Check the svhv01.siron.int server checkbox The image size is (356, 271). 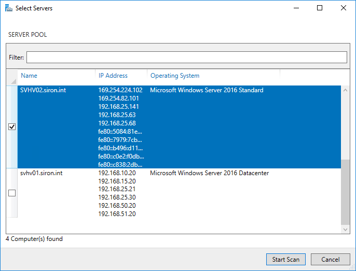click(x=12, y=193)
